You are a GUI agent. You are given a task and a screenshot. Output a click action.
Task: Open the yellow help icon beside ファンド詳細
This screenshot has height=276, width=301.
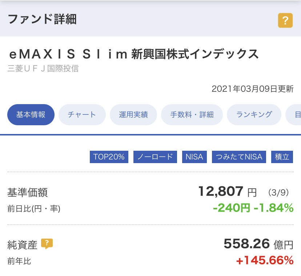(x=285, y=20)
